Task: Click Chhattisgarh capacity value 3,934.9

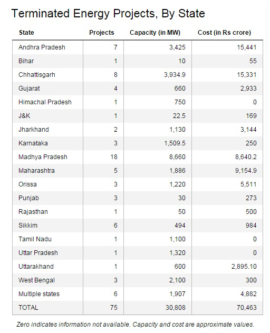Action: (175, 75)
